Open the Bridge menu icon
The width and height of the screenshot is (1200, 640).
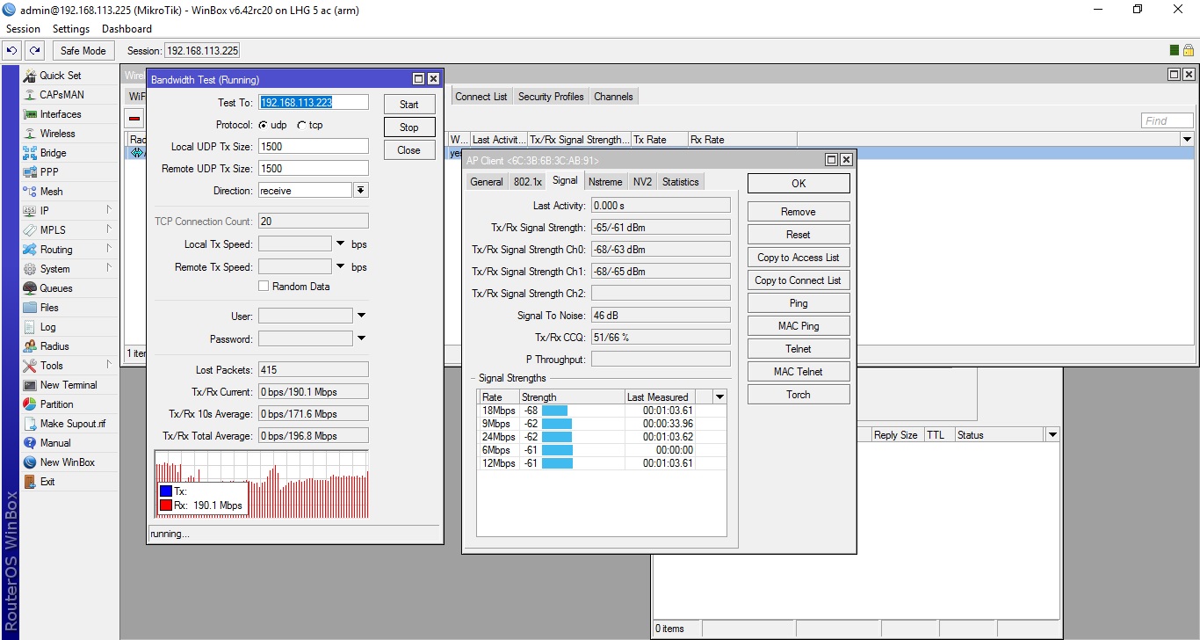coord(30,153)
